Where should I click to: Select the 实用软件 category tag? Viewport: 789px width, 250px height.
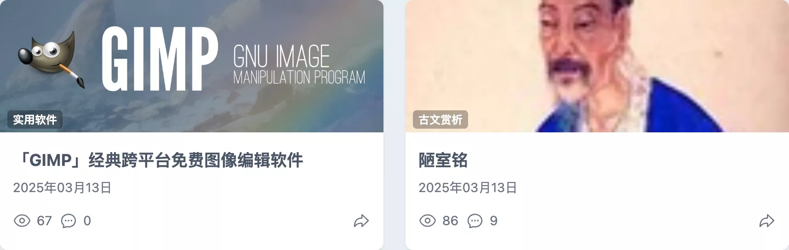click(x=35, y=119)
